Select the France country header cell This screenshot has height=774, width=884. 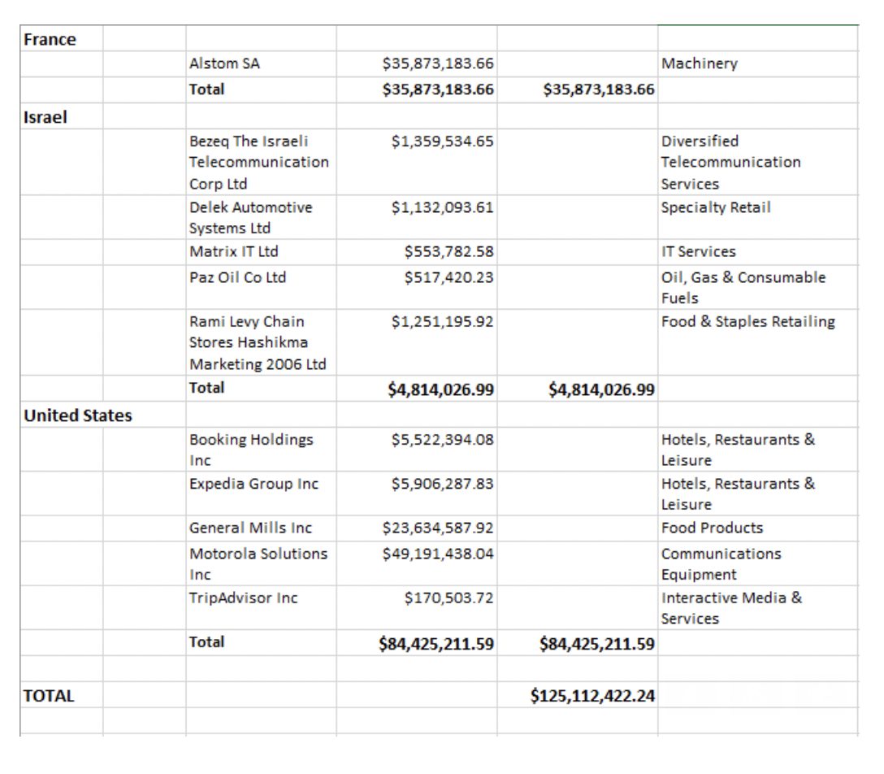tap(50, 39)
